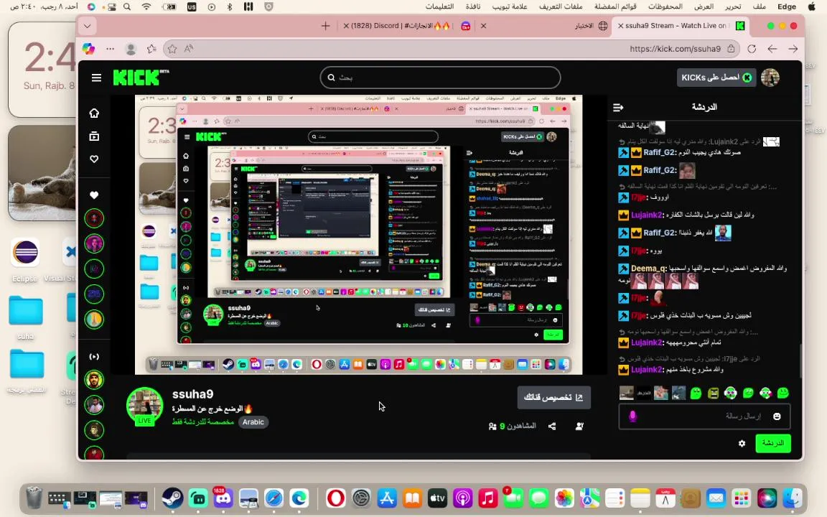Open Edge menu in menu bar
Image resolution: width=827 pixels, height=517 pixels.
(787, 6)
